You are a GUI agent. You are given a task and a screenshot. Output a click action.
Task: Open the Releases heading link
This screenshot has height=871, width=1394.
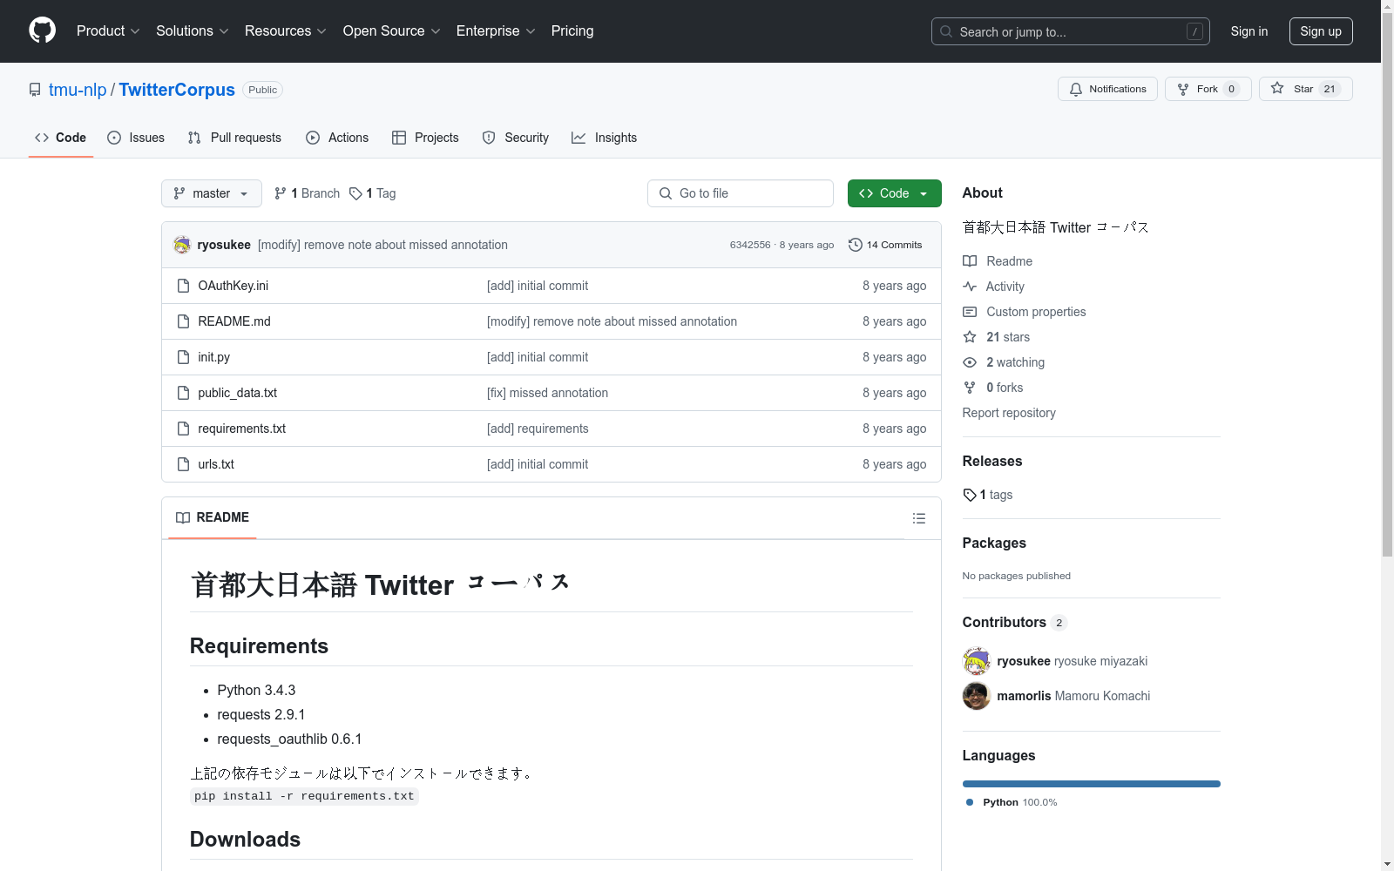pyautogui.click(x=992, y=462)
